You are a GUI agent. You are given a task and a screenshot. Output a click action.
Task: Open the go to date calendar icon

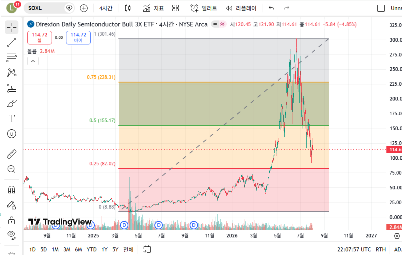coord(147,249)
